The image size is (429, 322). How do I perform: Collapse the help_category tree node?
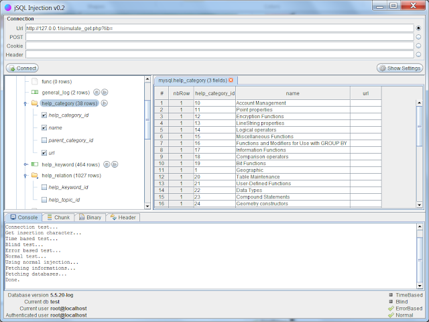pyautogui.click(x=25, y=103)
